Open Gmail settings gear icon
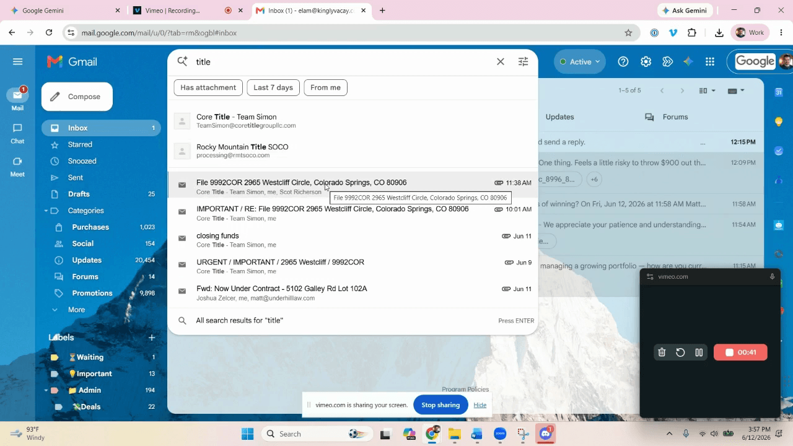 pyautogui.click(x=646, y=61)
